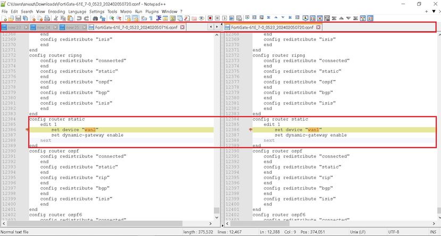Click the red Record Macro icon

tap(210, 18)
